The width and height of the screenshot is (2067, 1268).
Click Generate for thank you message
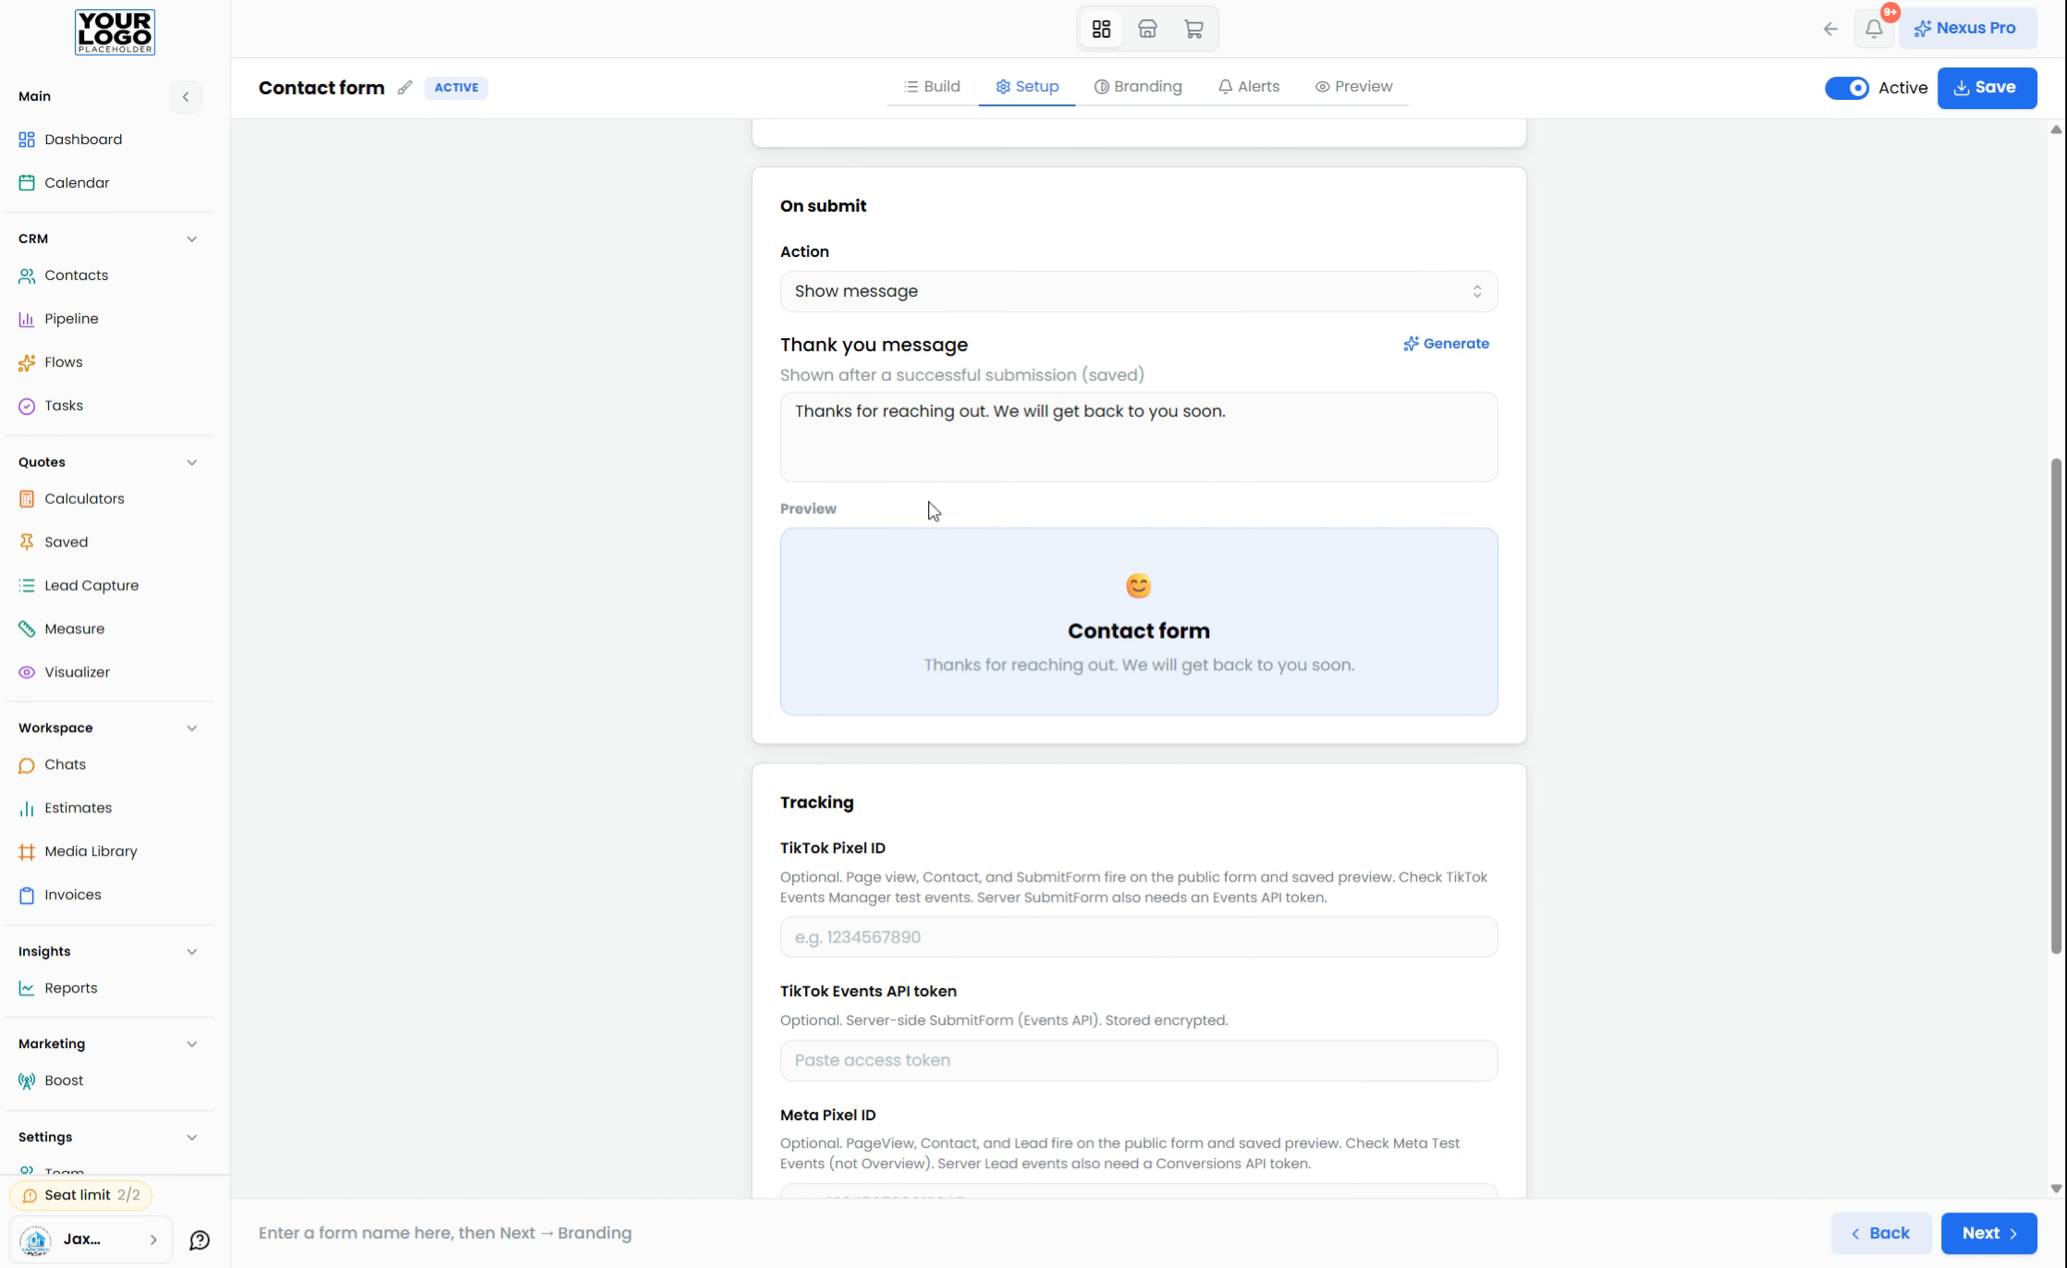click(x=1446, y=344)
